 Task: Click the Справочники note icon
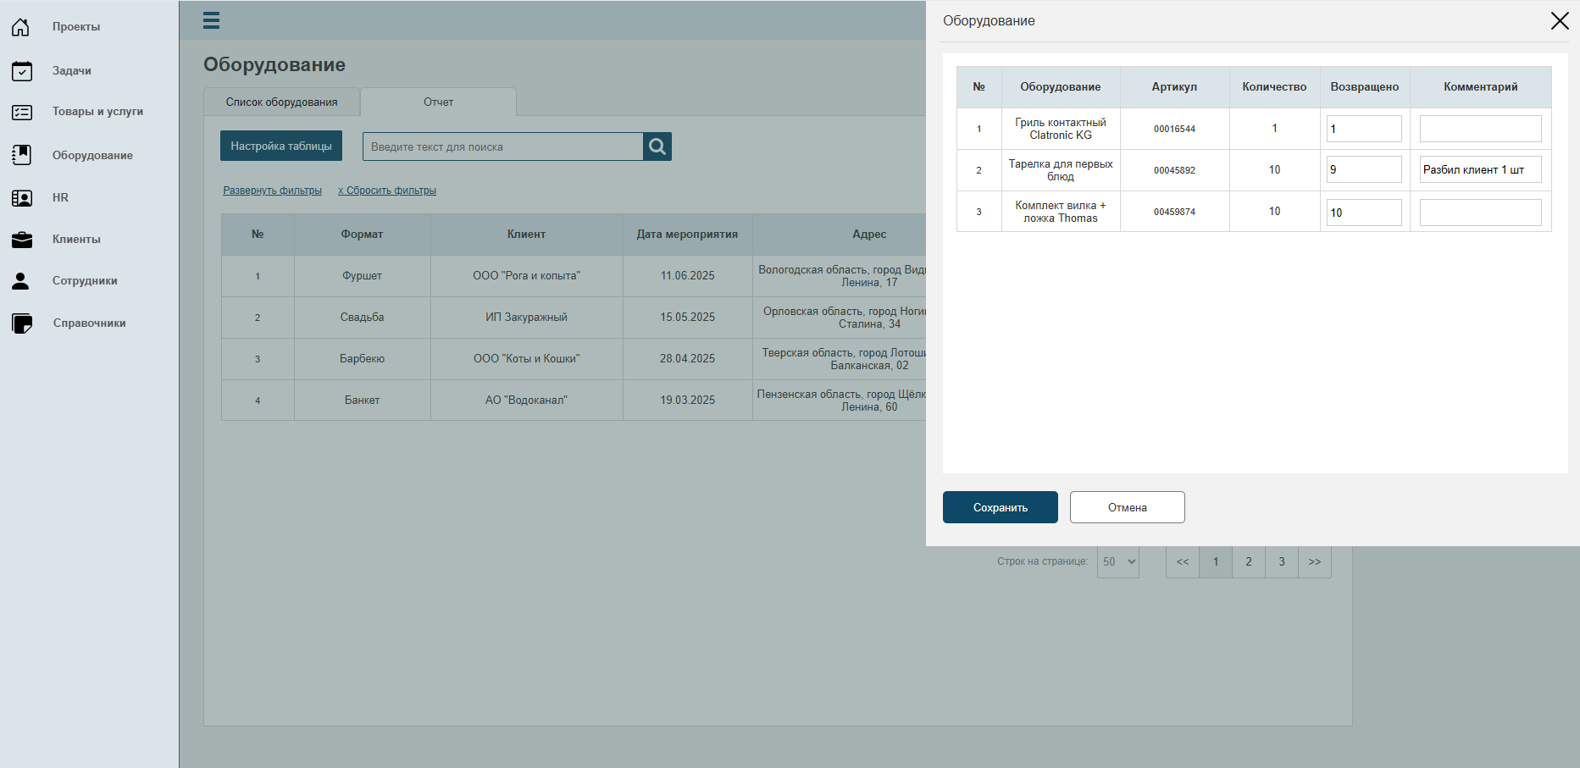point(22,323)
